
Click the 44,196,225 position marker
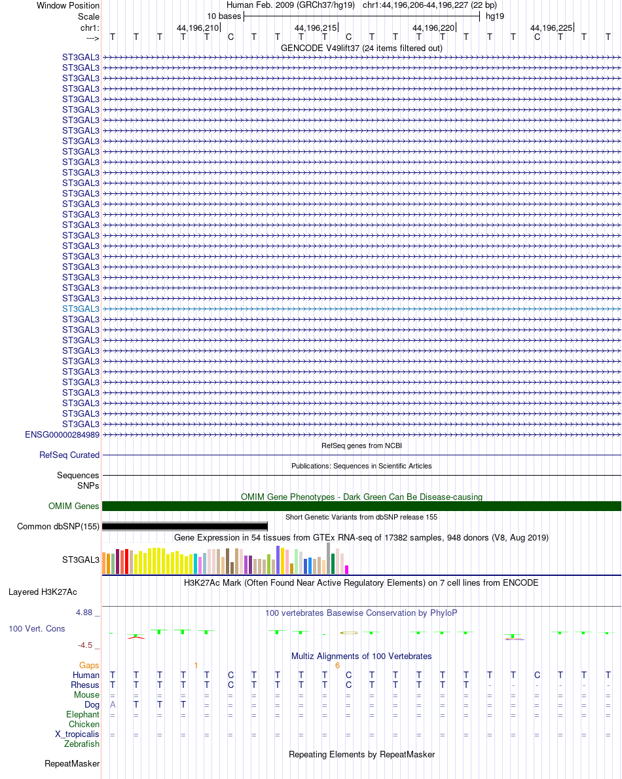(x=551, y=28)
